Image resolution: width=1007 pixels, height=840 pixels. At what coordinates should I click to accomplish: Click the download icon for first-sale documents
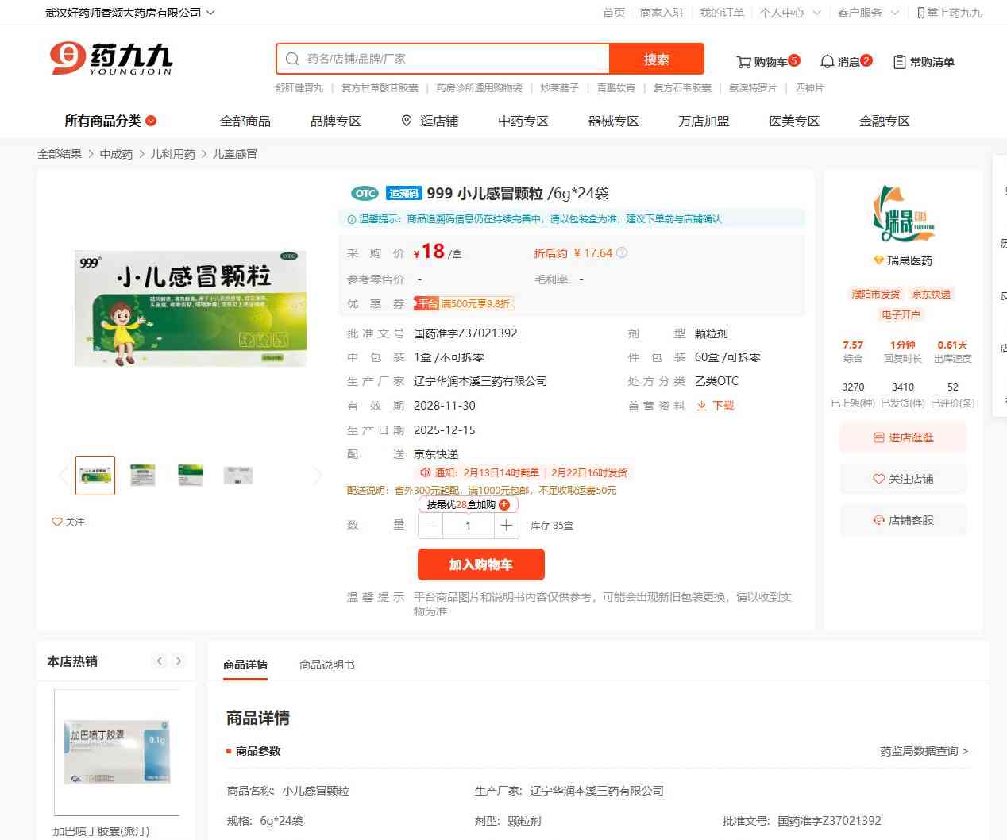coord(702,406)
